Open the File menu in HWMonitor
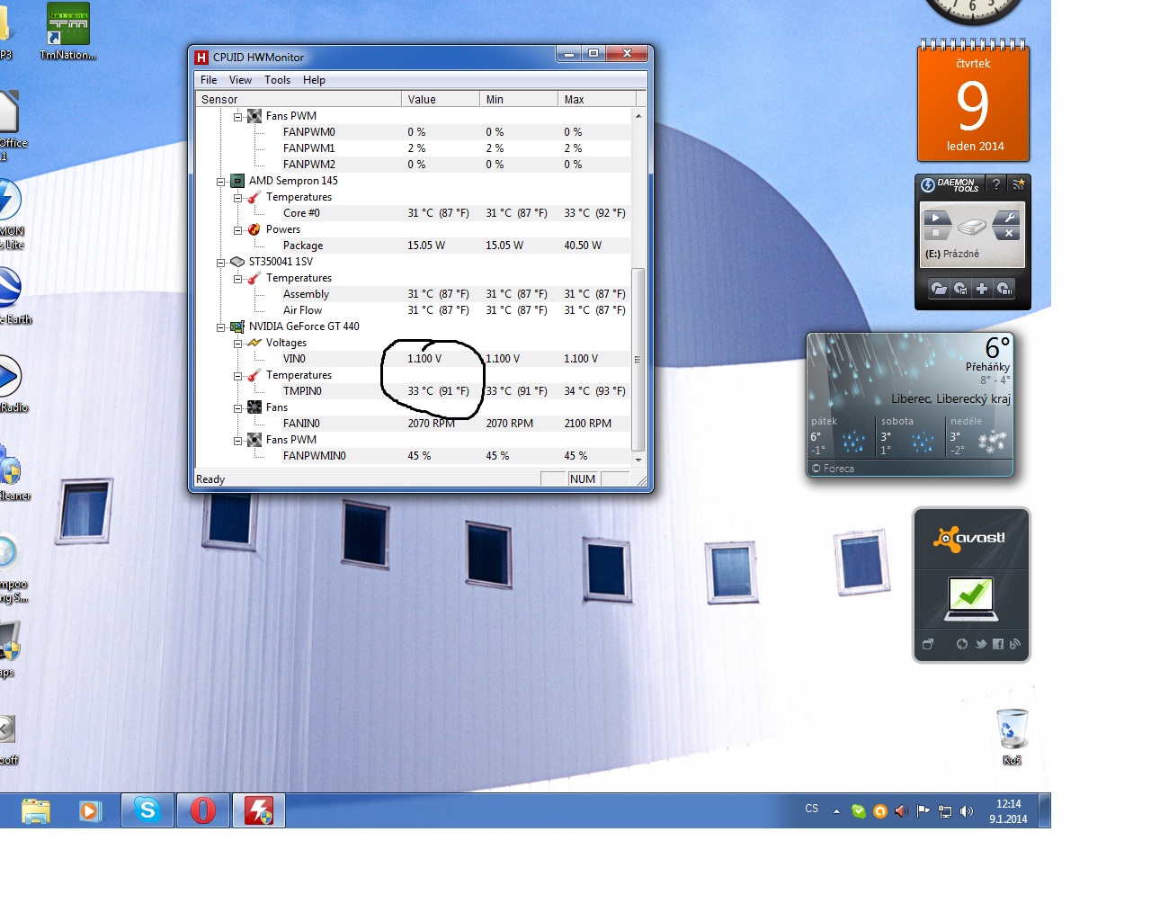This screenshot has width=1151, height=921. pyautogui.click(x=209, y=80)
